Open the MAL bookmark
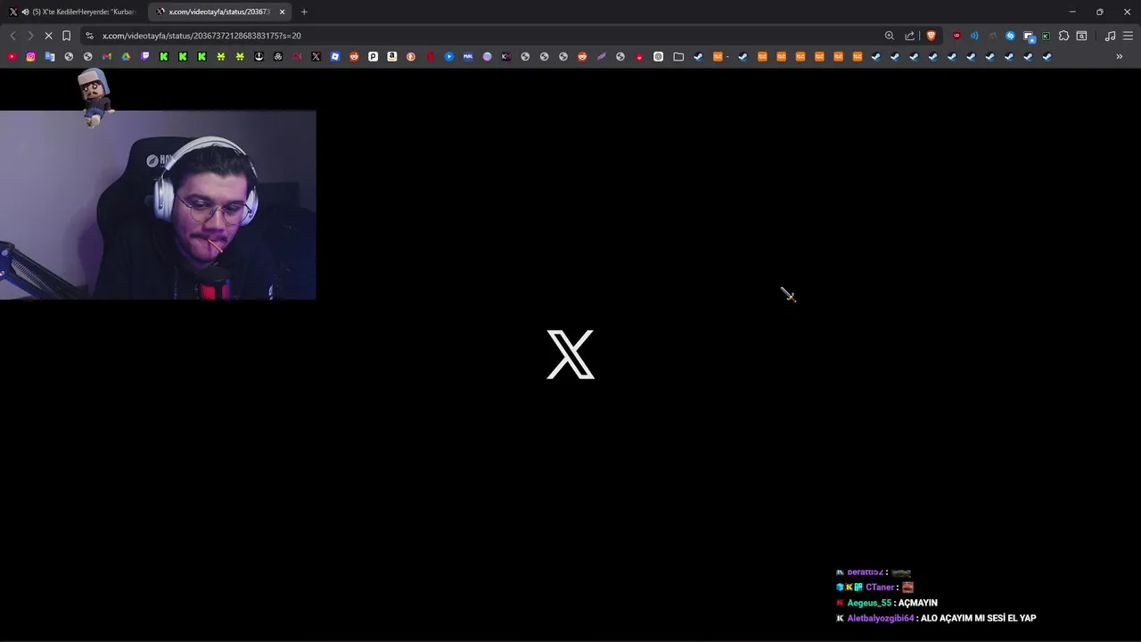 [x=468, y=56]
